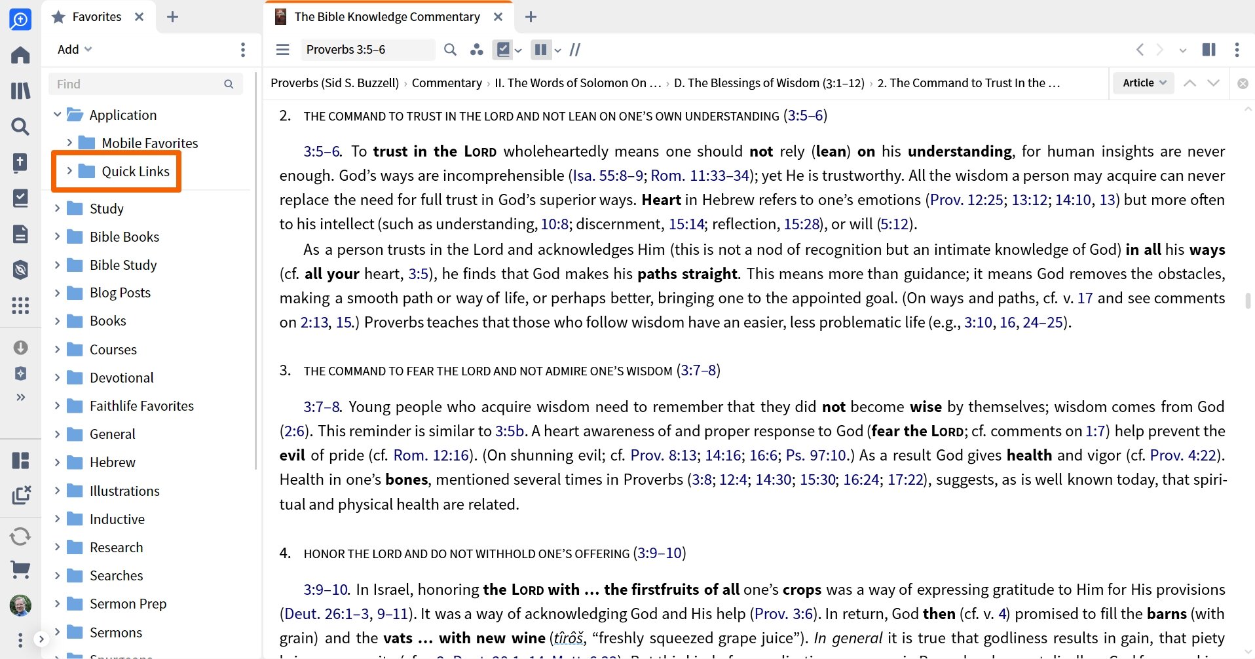Open the panel table of contents menu
The image size is (1255, 659).
click(282, 50)
